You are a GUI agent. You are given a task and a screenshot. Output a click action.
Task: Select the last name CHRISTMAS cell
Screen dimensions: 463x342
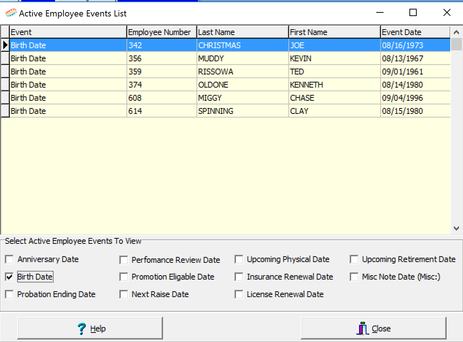(243, 45)
